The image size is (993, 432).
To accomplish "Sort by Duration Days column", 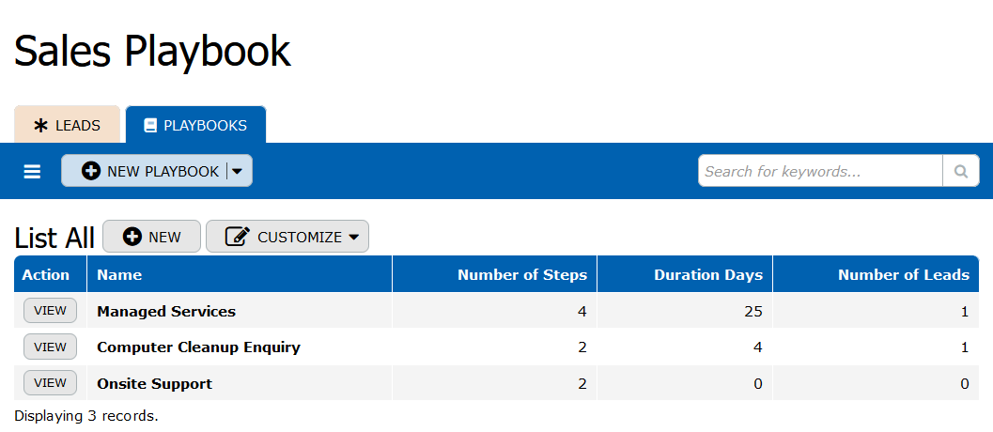I will click(707, 274).
